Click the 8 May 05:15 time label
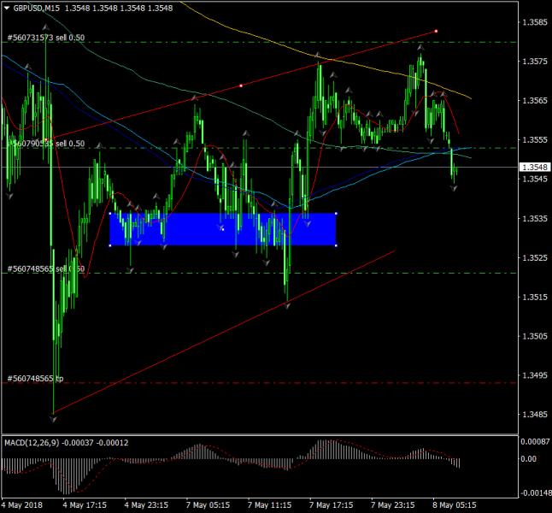This screenshot has width=552, height=513. (455, 505)
